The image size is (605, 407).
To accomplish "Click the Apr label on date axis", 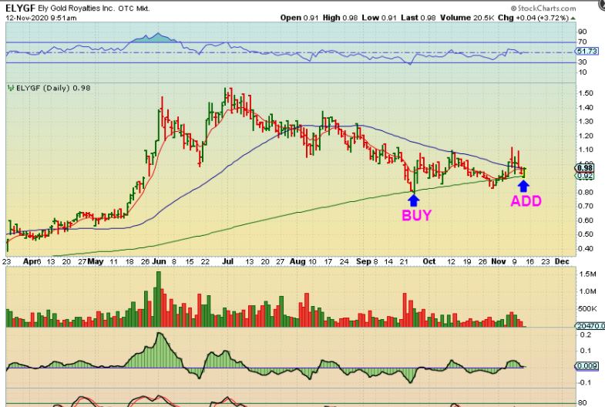I will 29,261.
